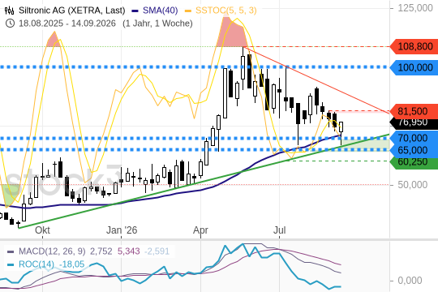Click the ROC value -18,05
438x292 pixels.
pos(72,264)
